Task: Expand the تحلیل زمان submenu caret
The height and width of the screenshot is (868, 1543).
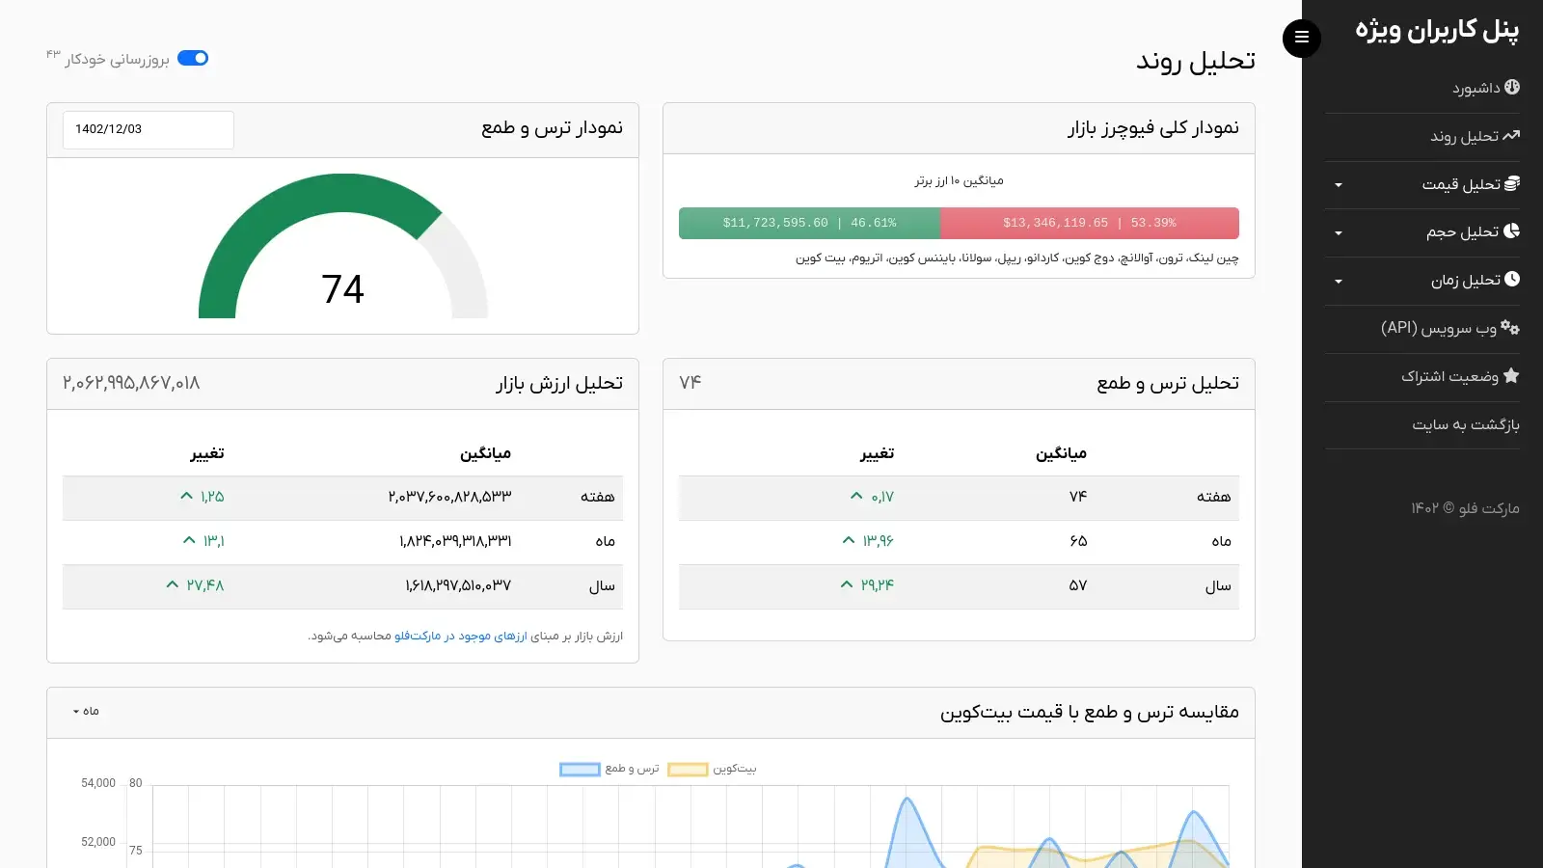Action: coord(1339,282)
